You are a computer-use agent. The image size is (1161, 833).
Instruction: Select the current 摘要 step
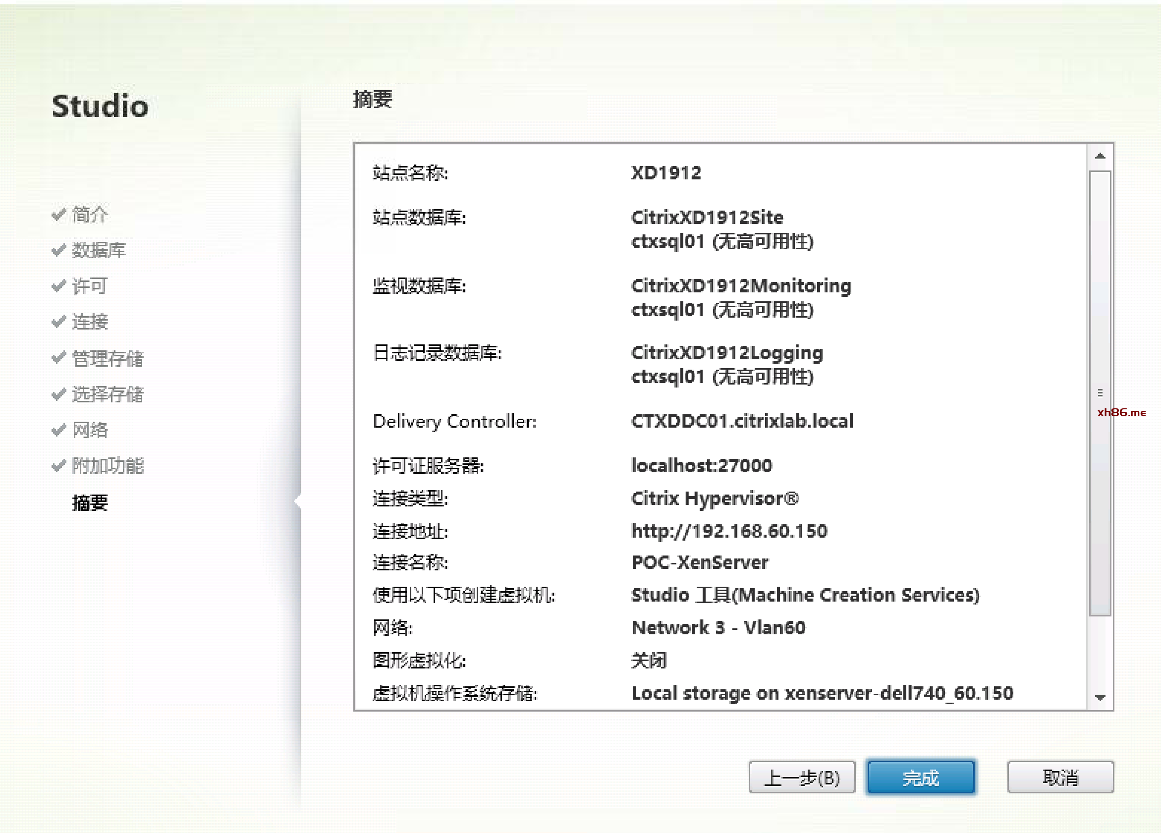[90, 503]
